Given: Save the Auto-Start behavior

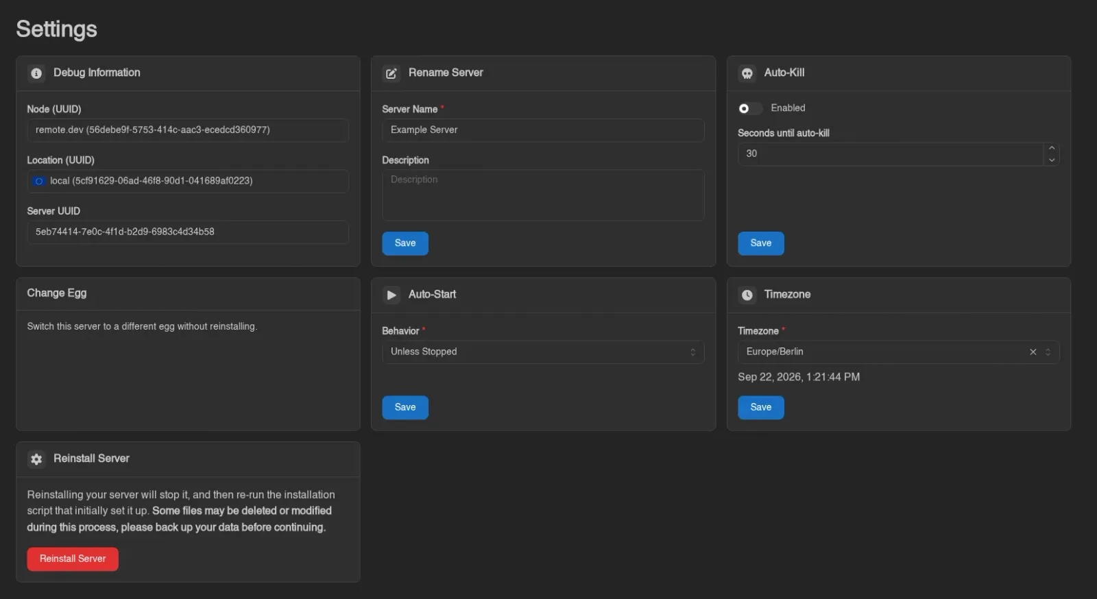Looking at the screenshot, I should (x=405, y=407).
